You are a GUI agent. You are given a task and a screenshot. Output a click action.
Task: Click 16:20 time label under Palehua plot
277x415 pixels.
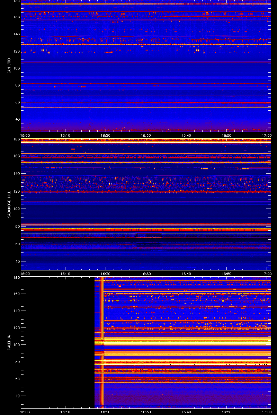click(106, 412)
